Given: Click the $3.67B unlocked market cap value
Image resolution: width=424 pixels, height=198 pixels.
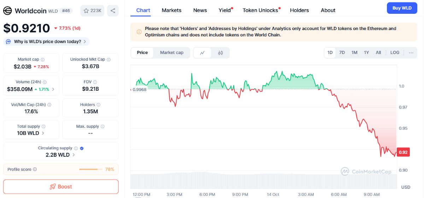Looking at the screenshot, I should click(x=90, y=66).
